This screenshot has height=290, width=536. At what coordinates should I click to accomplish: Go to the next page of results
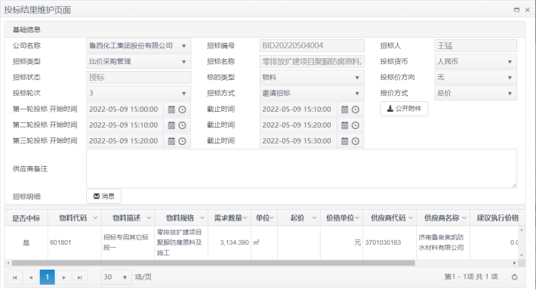tap(63, 277)
